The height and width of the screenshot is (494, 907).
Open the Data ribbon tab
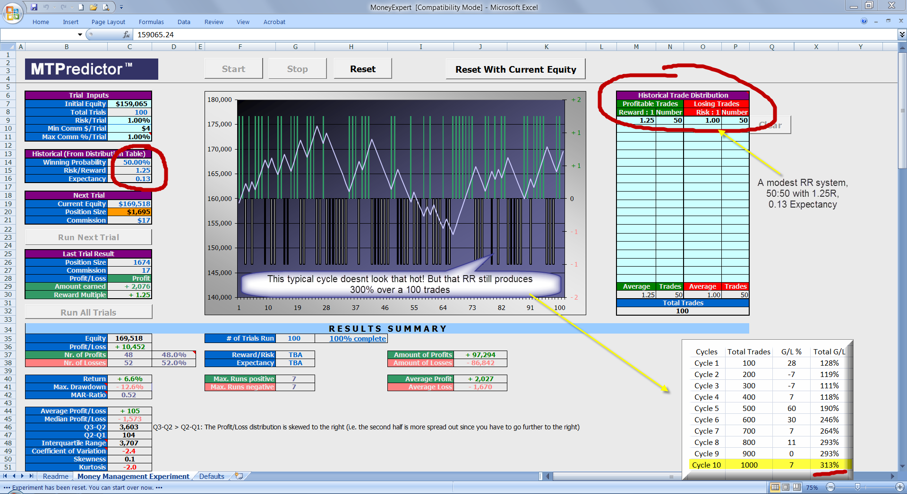pyautogui.click(x=184, y=22)
